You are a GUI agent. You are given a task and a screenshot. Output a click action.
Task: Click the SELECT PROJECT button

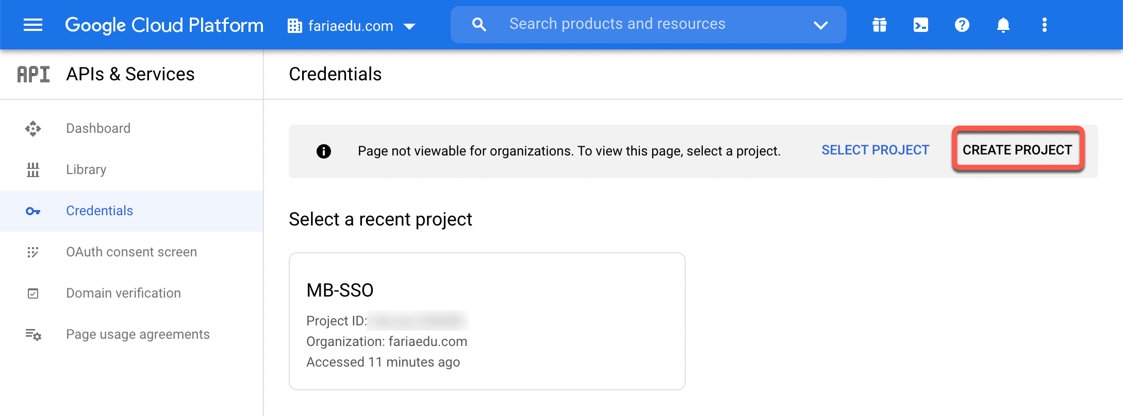876,150
